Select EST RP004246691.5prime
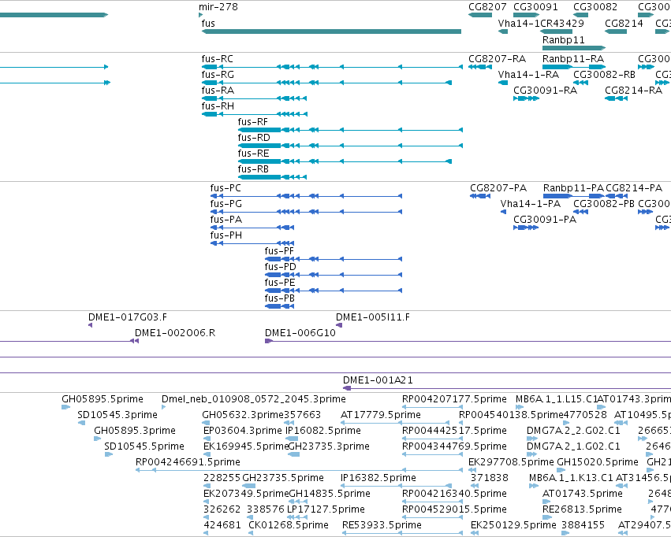The width and height of the screenshot is (671, 537). (x=299, y=470)
